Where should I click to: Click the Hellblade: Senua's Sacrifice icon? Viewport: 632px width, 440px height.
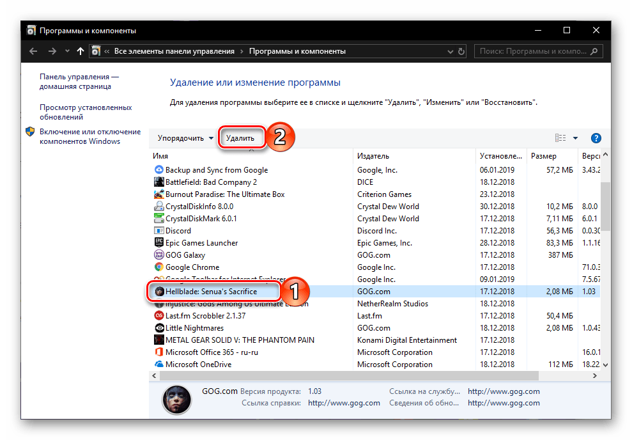[160, 291]
